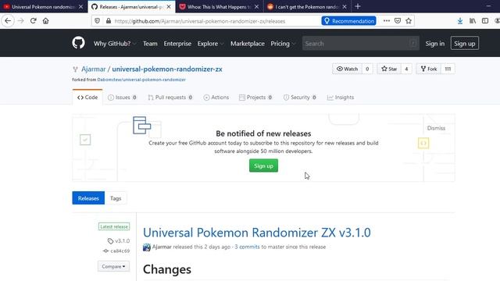This screenshot has height=281, width=500.
Task: Close the 'Whoa: This Is What Happens' tab
Action: tap(257, 7)
